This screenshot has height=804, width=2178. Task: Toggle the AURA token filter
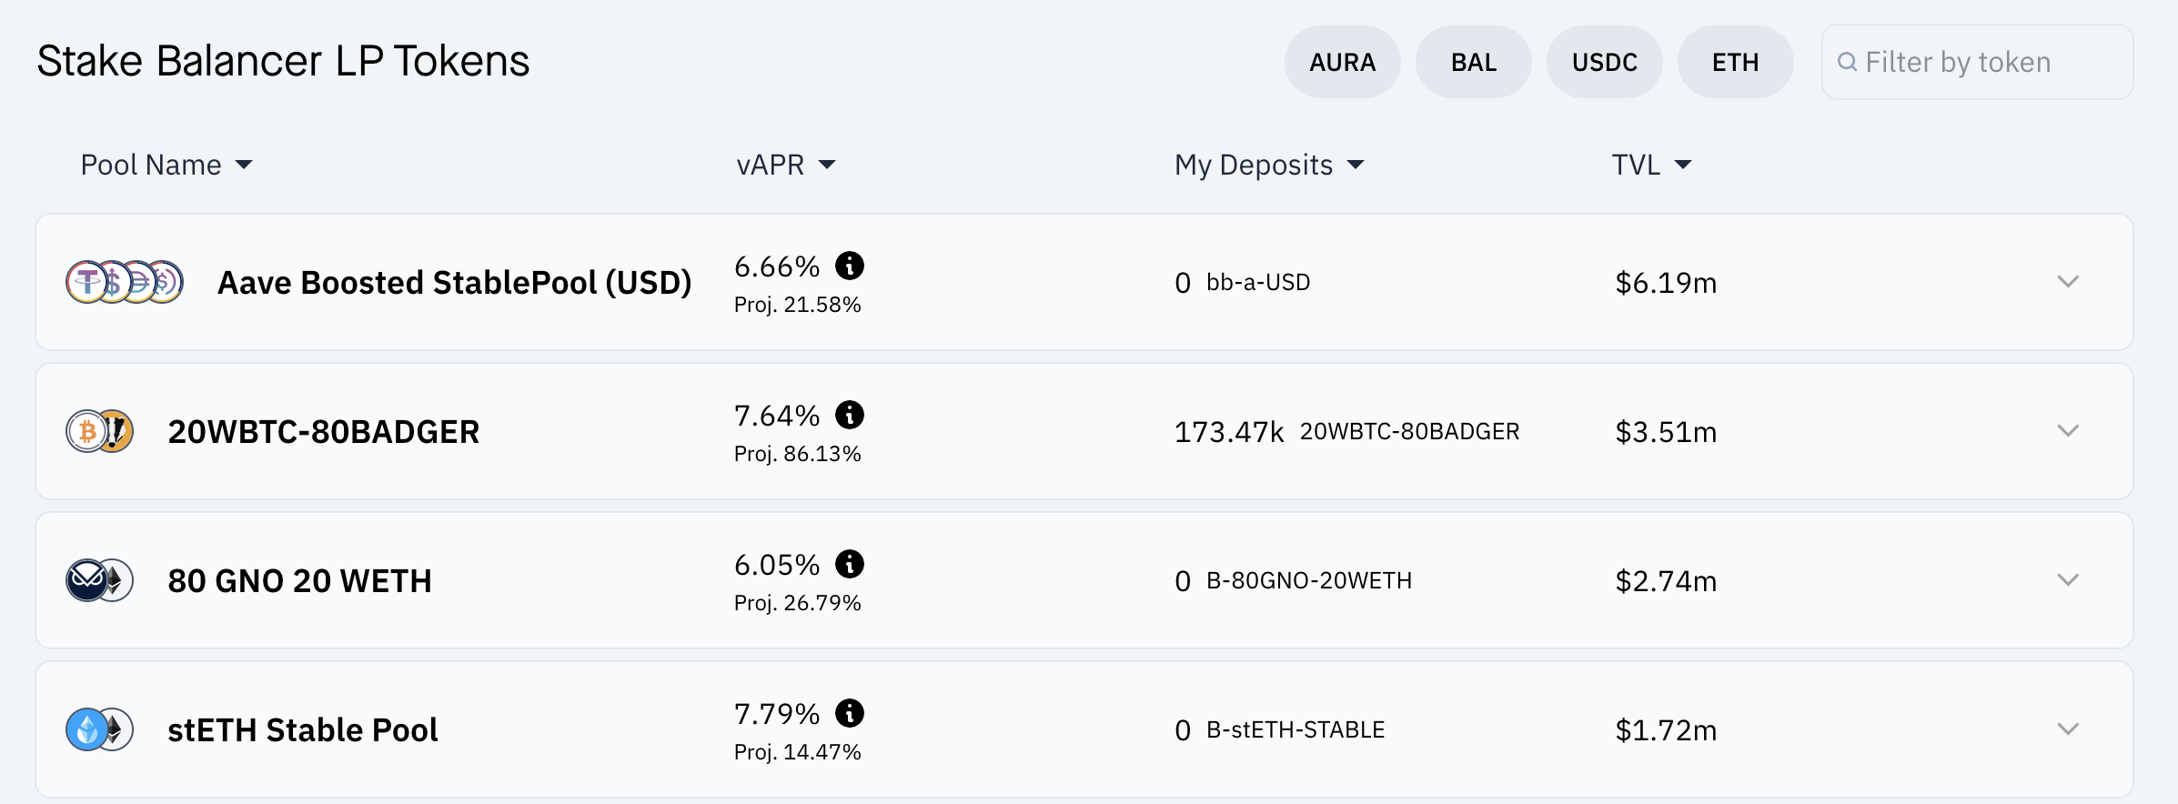click(1342, 62)
